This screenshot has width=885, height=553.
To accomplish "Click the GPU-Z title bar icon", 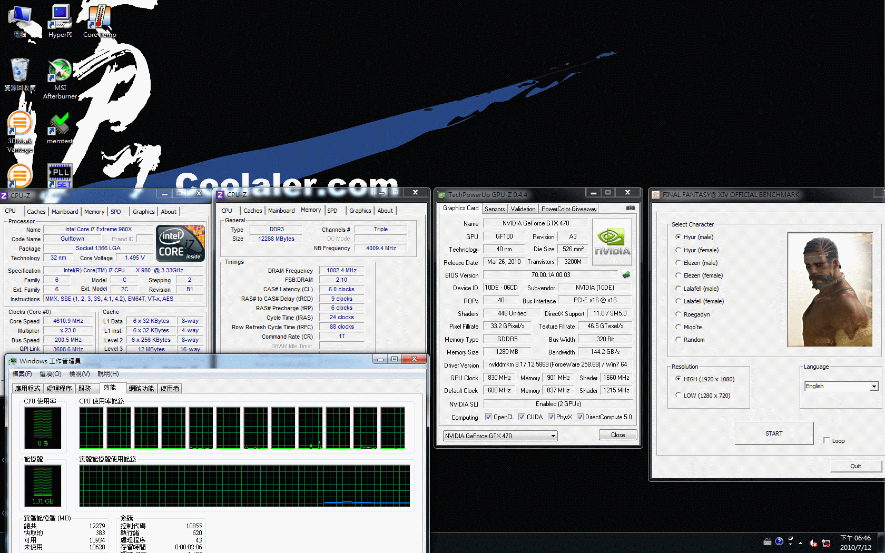I will tap(442, 195).
